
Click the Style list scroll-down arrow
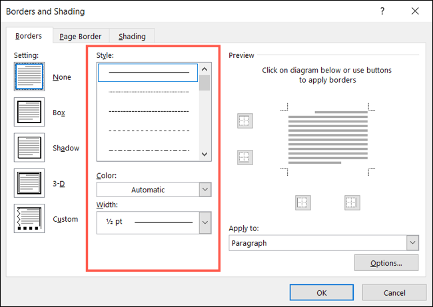click(205, 154)
